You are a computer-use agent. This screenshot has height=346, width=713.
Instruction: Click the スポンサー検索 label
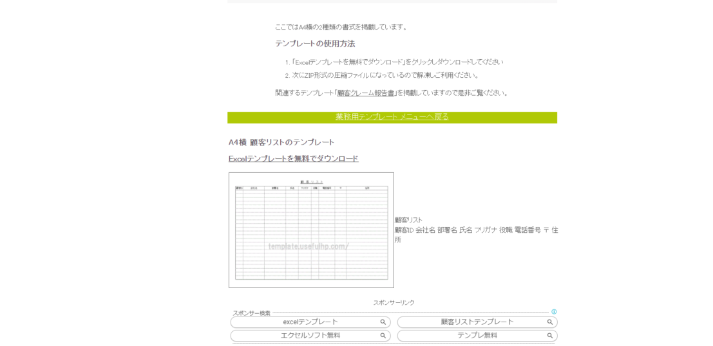pyautogui.click(x=251, y=313)
